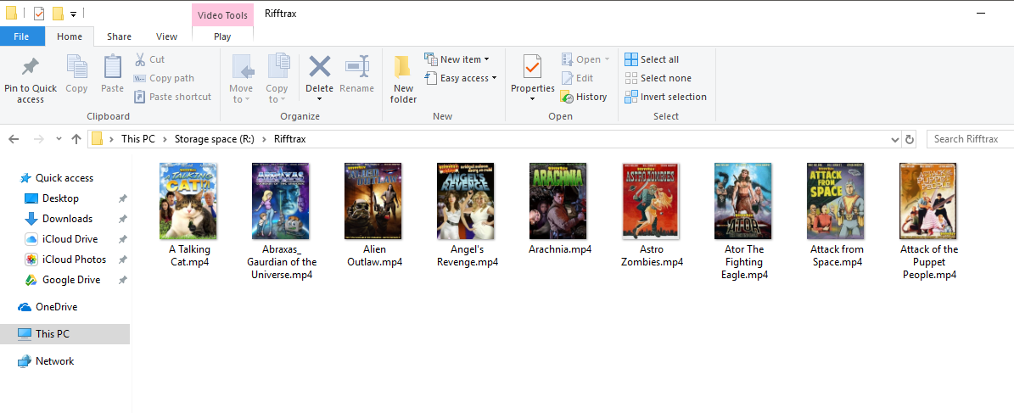Click Rifftrax in the address breadcrumb
This screenshot has width=1014, height=413.
289,139
